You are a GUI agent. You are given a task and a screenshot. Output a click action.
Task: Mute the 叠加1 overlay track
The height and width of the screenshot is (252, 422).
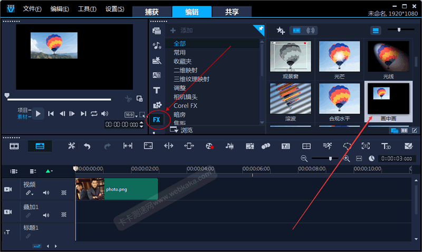pos(46,215)
